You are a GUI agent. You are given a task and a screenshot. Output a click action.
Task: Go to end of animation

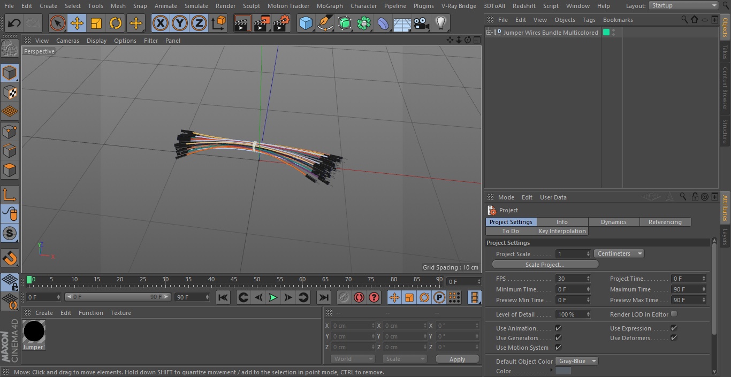pos(324,297)
